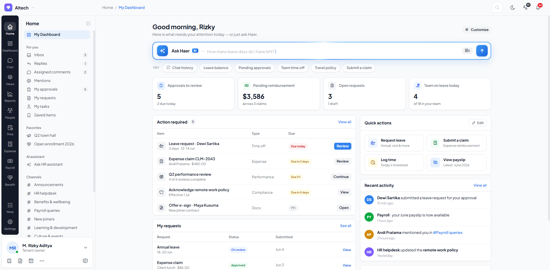Open the Team on leave today card
The image size is (550, 270).
tap(450, 94)
